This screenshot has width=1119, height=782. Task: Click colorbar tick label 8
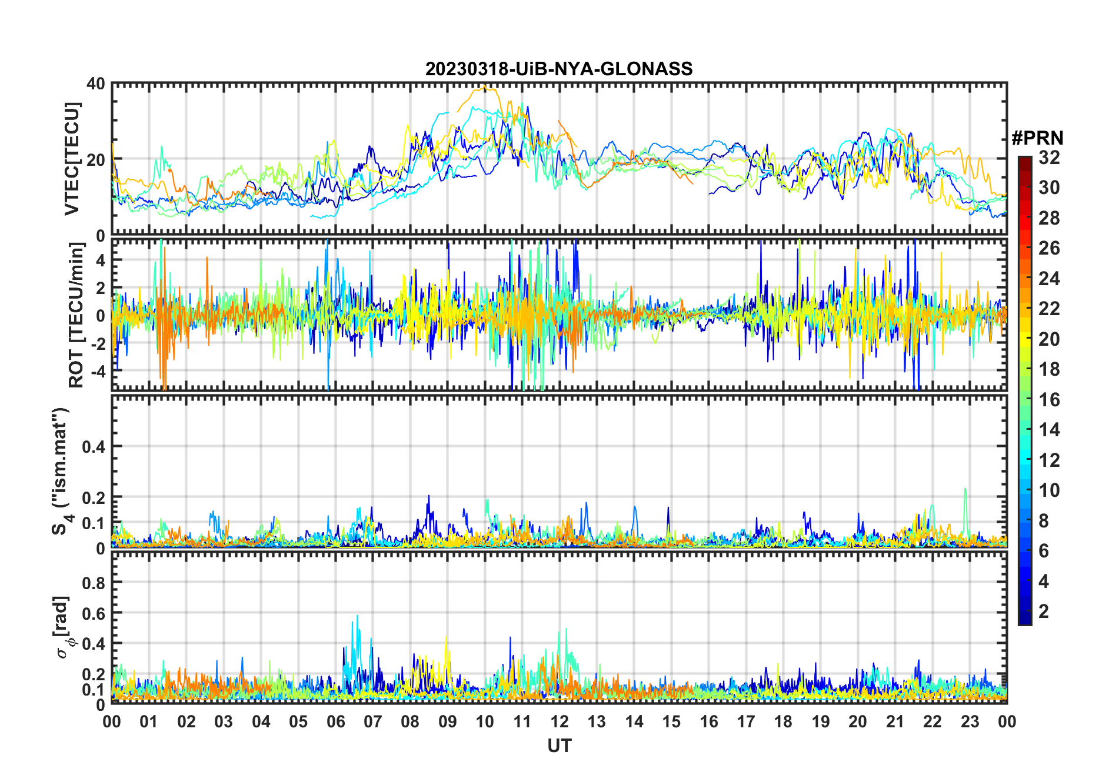[x=1044, y=521]
